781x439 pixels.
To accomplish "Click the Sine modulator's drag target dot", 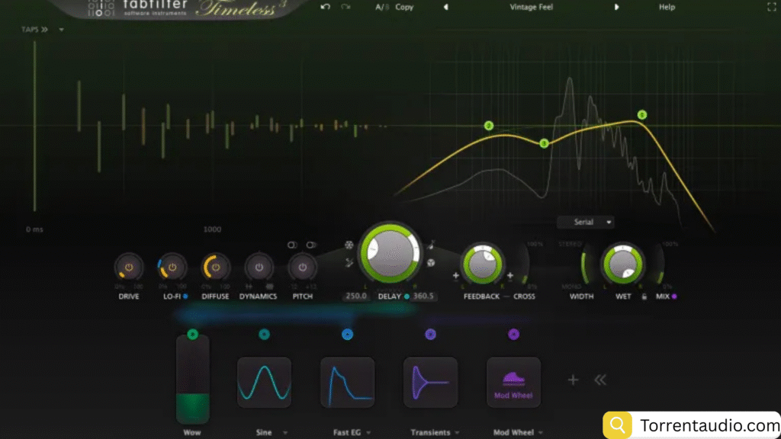I will 264,334.
